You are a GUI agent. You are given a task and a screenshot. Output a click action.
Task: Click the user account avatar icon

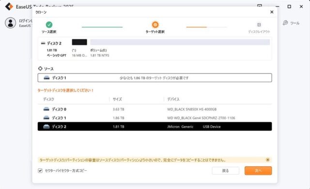coord(11,23)
